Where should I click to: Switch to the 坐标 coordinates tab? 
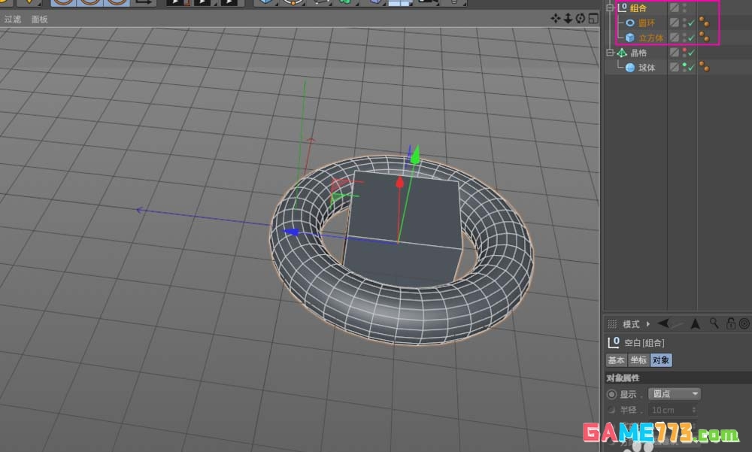[638, 360]
